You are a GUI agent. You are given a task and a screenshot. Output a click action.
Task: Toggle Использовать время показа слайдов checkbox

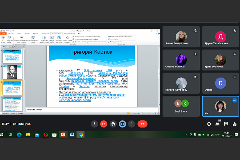tap(74, 39)
